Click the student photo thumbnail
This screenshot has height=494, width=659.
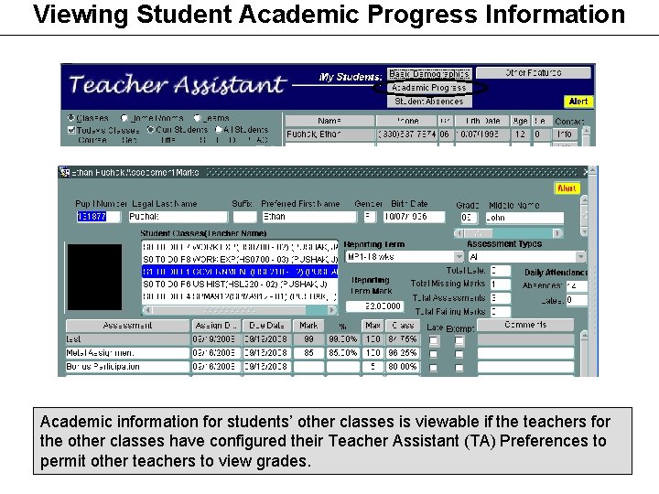(94, 277)
